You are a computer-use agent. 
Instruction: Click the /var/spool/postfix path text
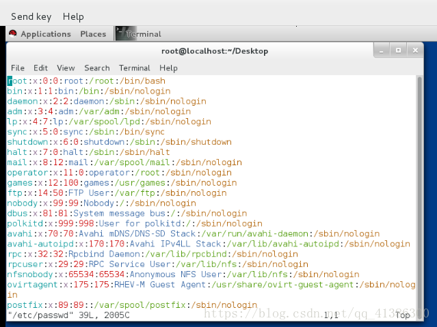(140, 305)
